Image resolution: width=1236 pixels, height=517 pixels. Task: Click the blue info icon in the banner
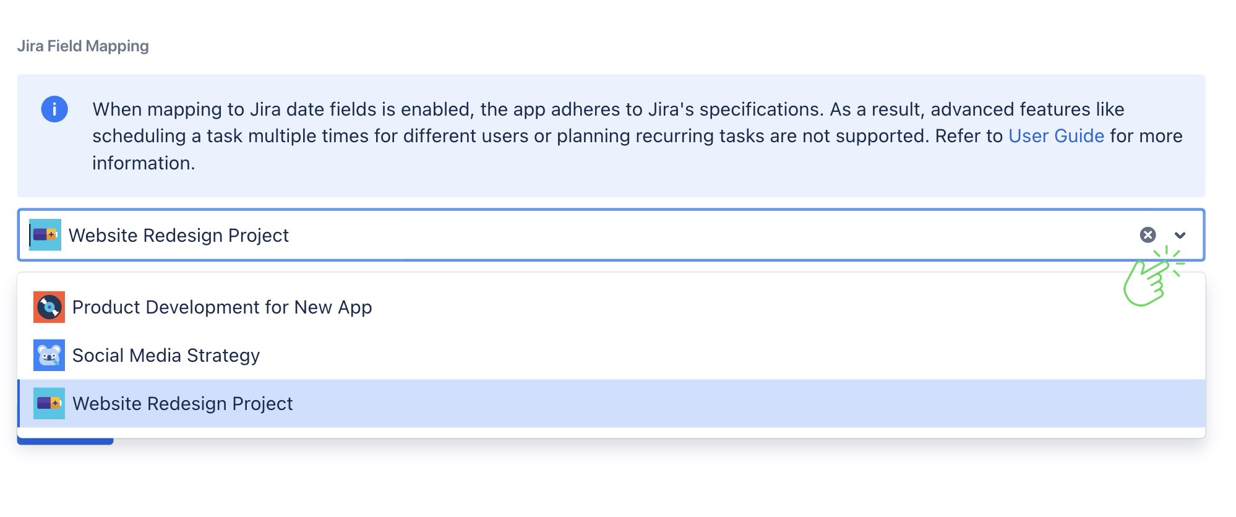click(54, 109)
